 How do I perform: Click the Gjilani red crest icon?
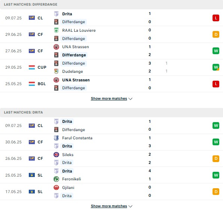click(x=56, y=187)
